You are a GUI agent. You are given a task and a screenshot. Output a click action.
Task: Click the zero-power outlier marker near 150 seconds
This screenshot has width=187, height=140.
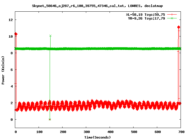[50, 119]
